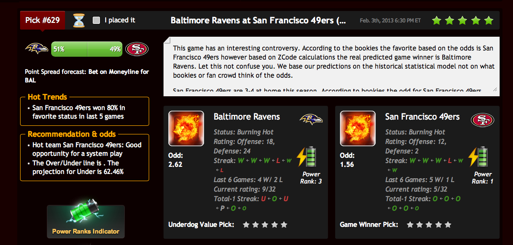Click the Ravens Power Rank: 3 label

pos(311,177)
